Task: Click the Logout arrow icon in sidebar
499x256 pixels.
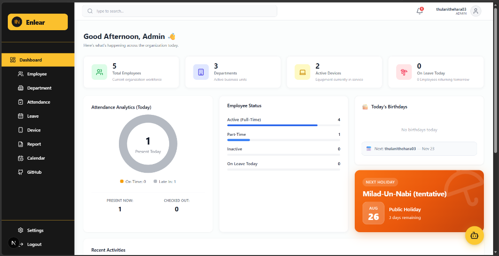Action: [x=21, y=244]
